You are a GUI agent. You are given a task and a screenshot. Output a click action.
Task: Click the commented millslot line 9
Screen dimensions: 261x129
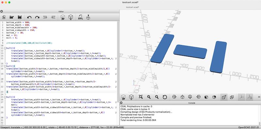29,43
